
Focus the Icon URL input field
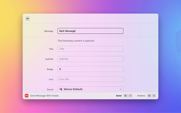tap(90, 79)
